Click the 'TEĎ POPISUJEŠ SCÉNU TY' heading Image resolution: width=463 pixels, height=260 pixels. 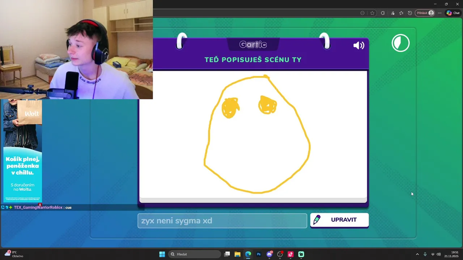[x=253, y=60]
